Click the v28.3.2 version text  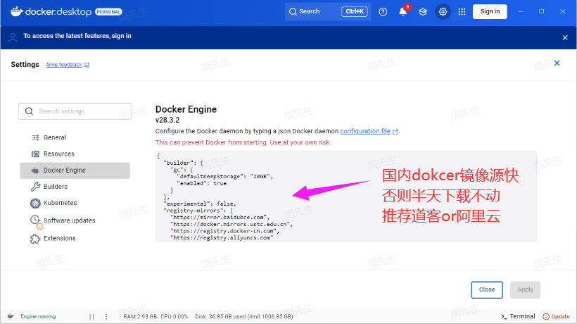(167, 120)
